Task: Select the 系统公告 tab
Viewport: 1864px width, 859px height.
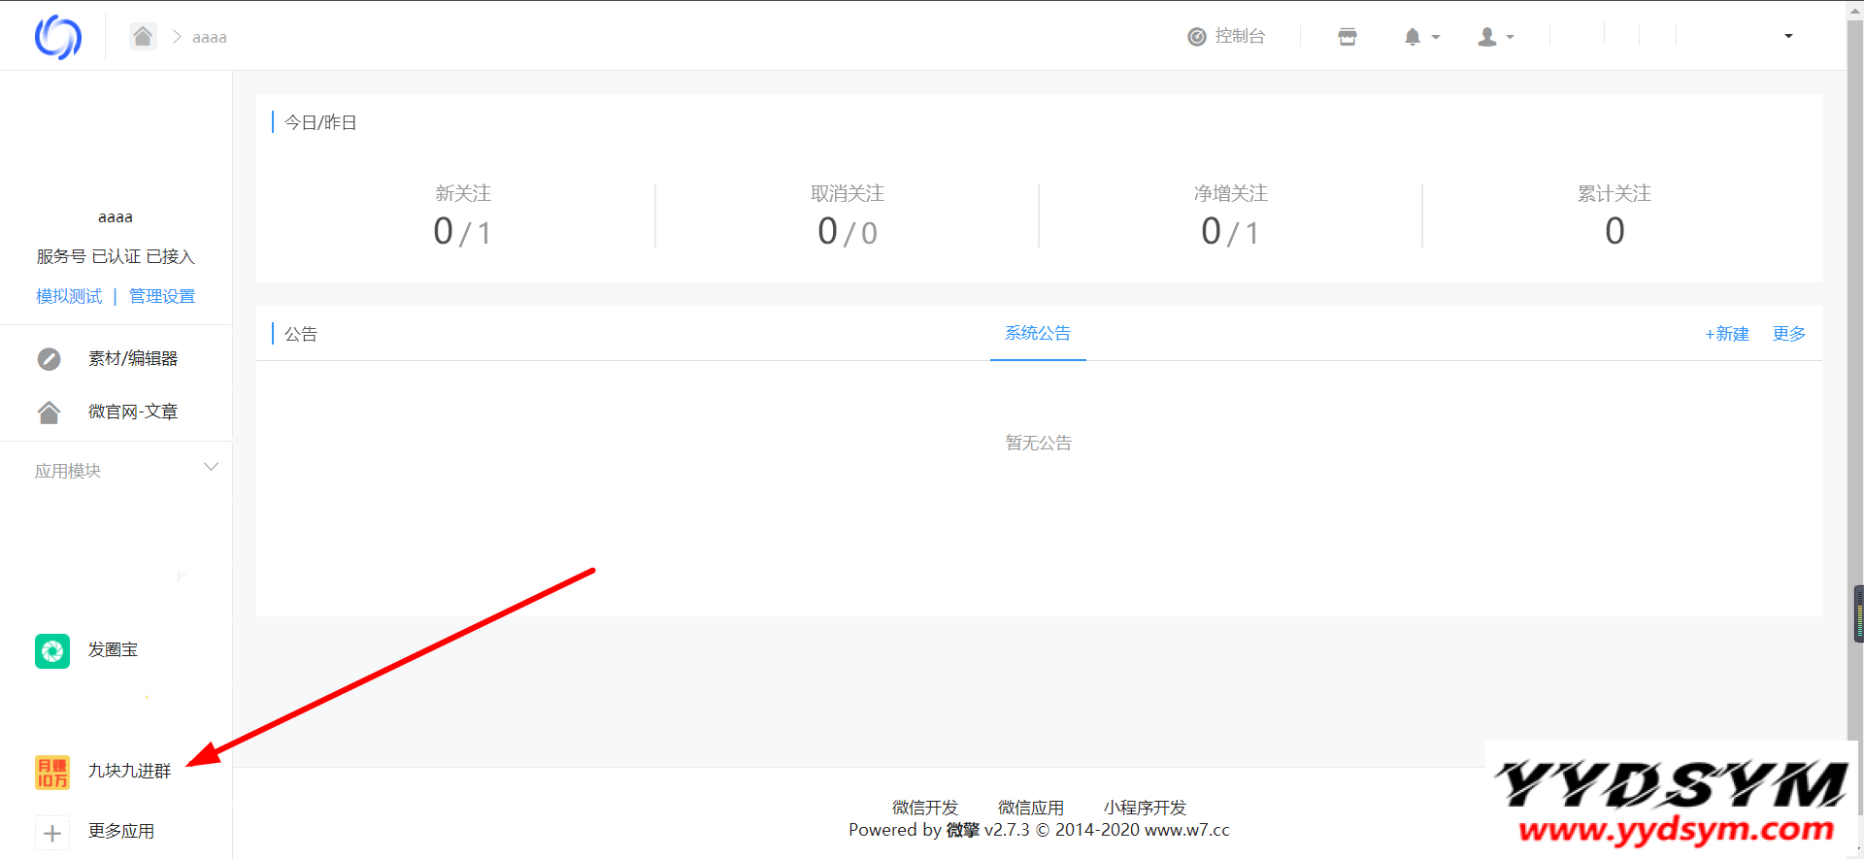Action: (x=1037, y=333)
